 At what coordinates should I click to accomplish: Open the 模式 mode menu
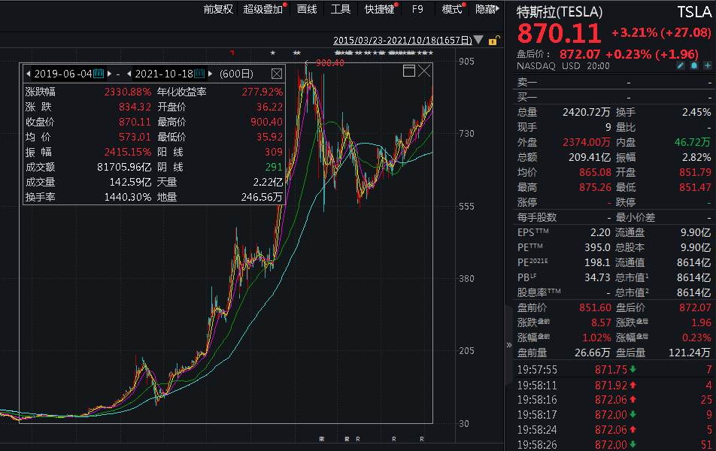tap(452, 9)
